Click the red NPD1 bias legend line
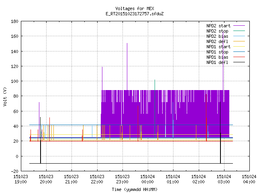This screenshot has height=193, width=257. coord(239,57)
